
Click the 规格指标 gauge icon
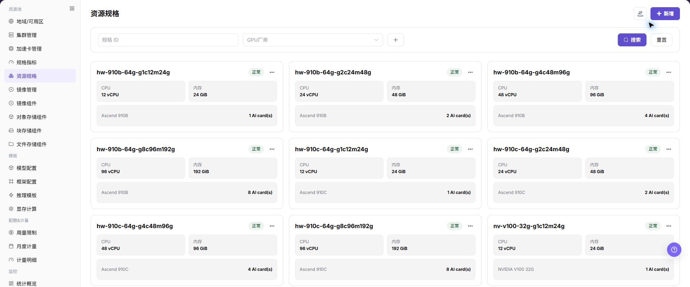pyautogui.click(x=11, y=63)
